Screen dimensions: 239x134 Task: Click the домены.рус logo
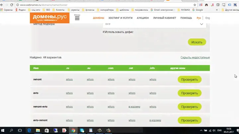[49, 18]
